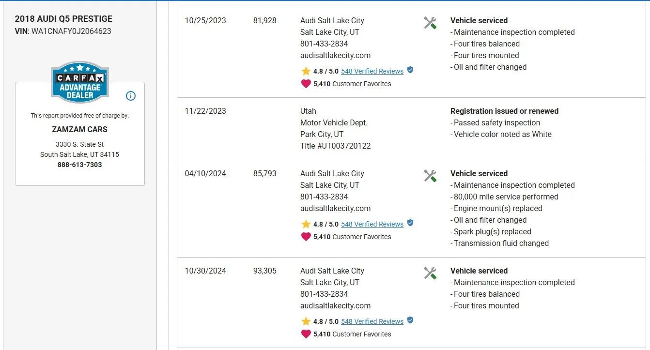
Task: Click ZAMZAM CARS dealer phone number 888-613-7303
Action: point(80,165)
